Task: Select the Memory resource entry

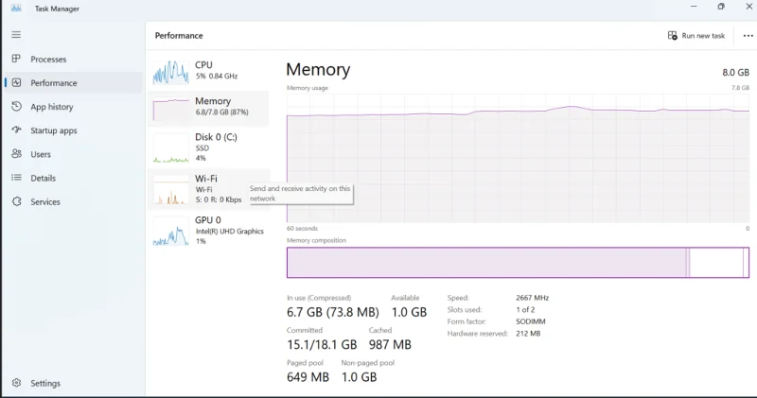Action: coord(208,107)
